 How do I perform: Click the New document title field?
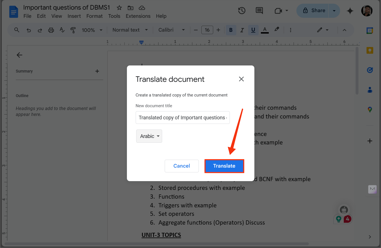(183, 118)
